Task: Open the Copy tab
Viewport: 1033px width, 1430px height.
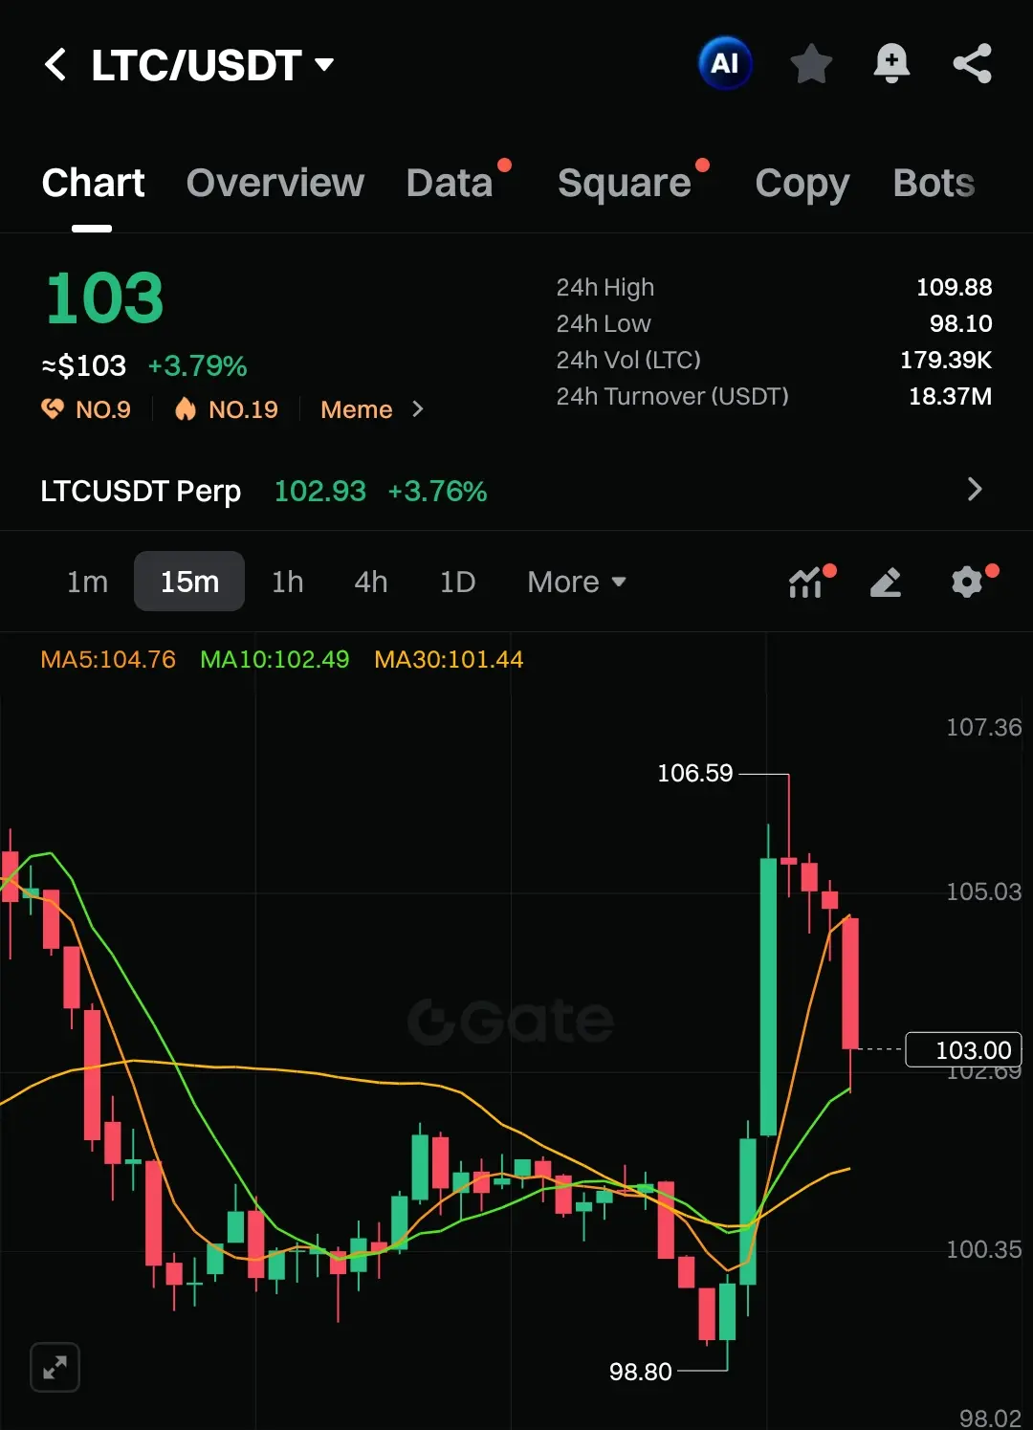Action: (802, 184)
